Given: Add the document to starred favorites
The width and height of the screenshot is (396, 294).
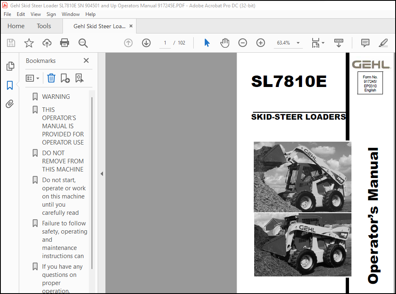Looking at the screenshot, I should (29, 43).
